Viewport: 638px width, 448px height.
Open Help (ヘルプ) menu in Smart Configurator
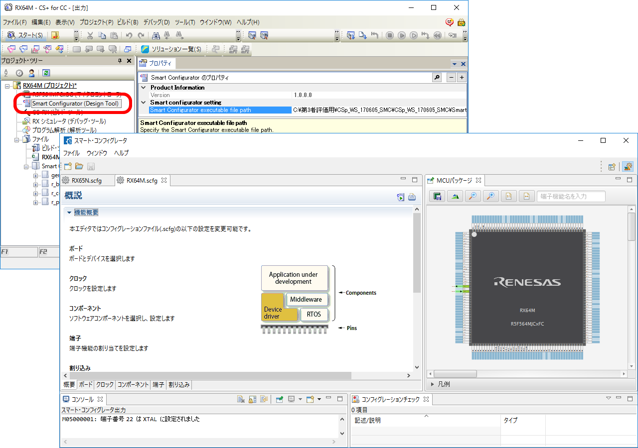pyautogui.click(x=121, y=153)
